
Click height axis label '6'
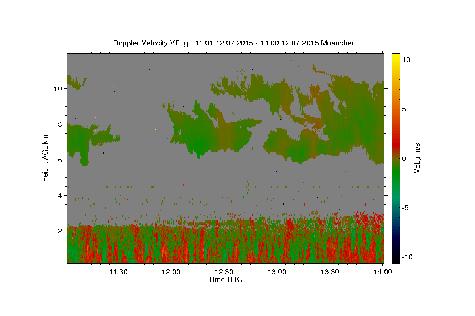click(x=60, y=160)
